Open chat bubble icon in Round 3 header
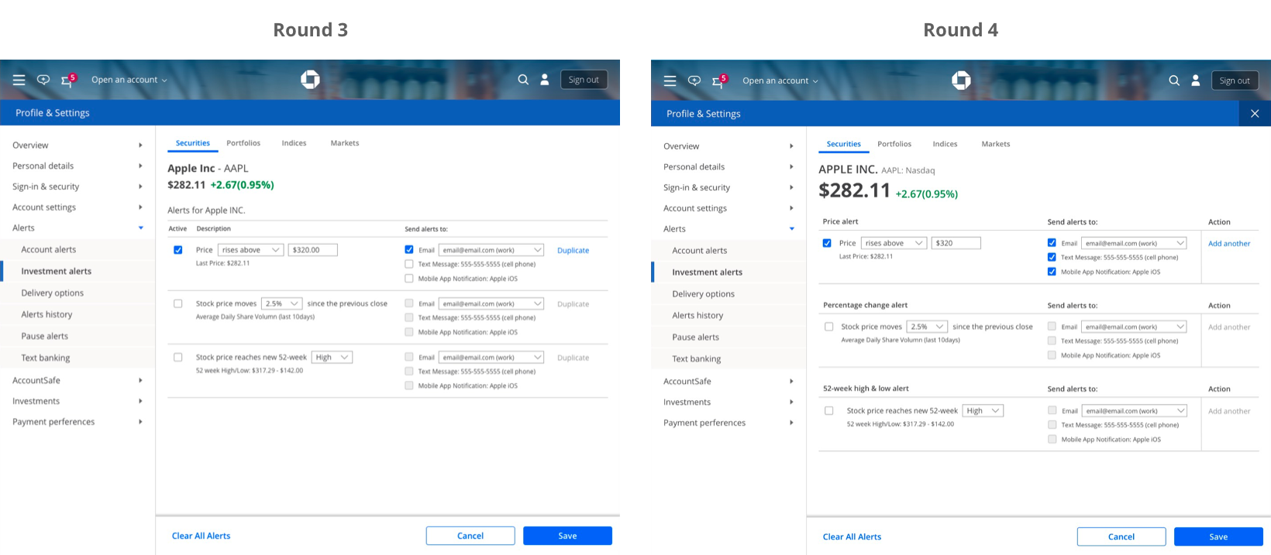 pos(43,80)
